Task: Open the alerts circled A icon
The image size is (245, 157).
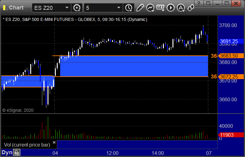Action: tap(181, 8)
